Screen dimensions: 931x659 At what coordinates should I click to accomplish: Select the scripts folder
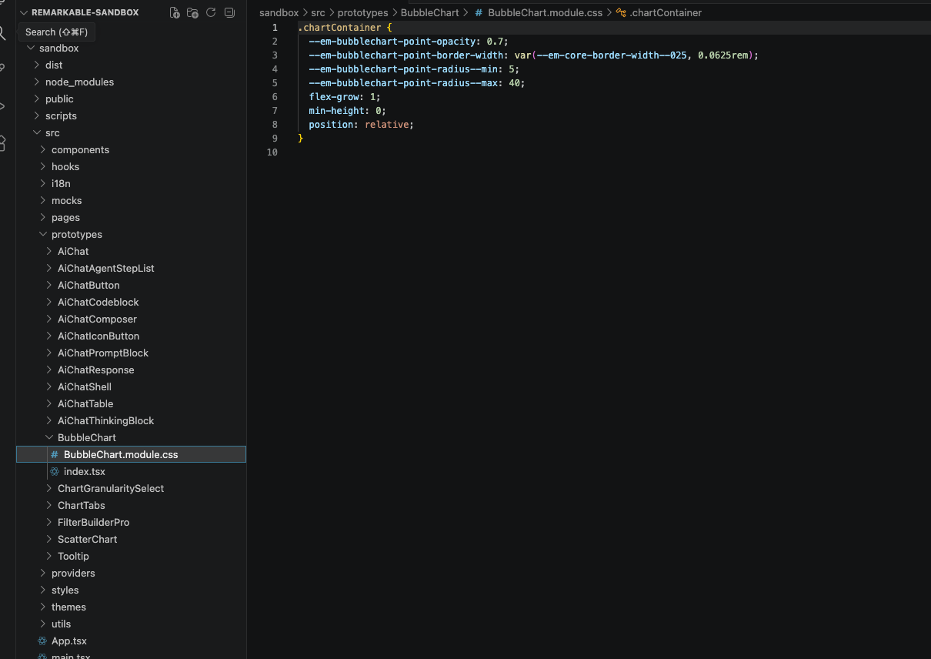coord(61,115)
